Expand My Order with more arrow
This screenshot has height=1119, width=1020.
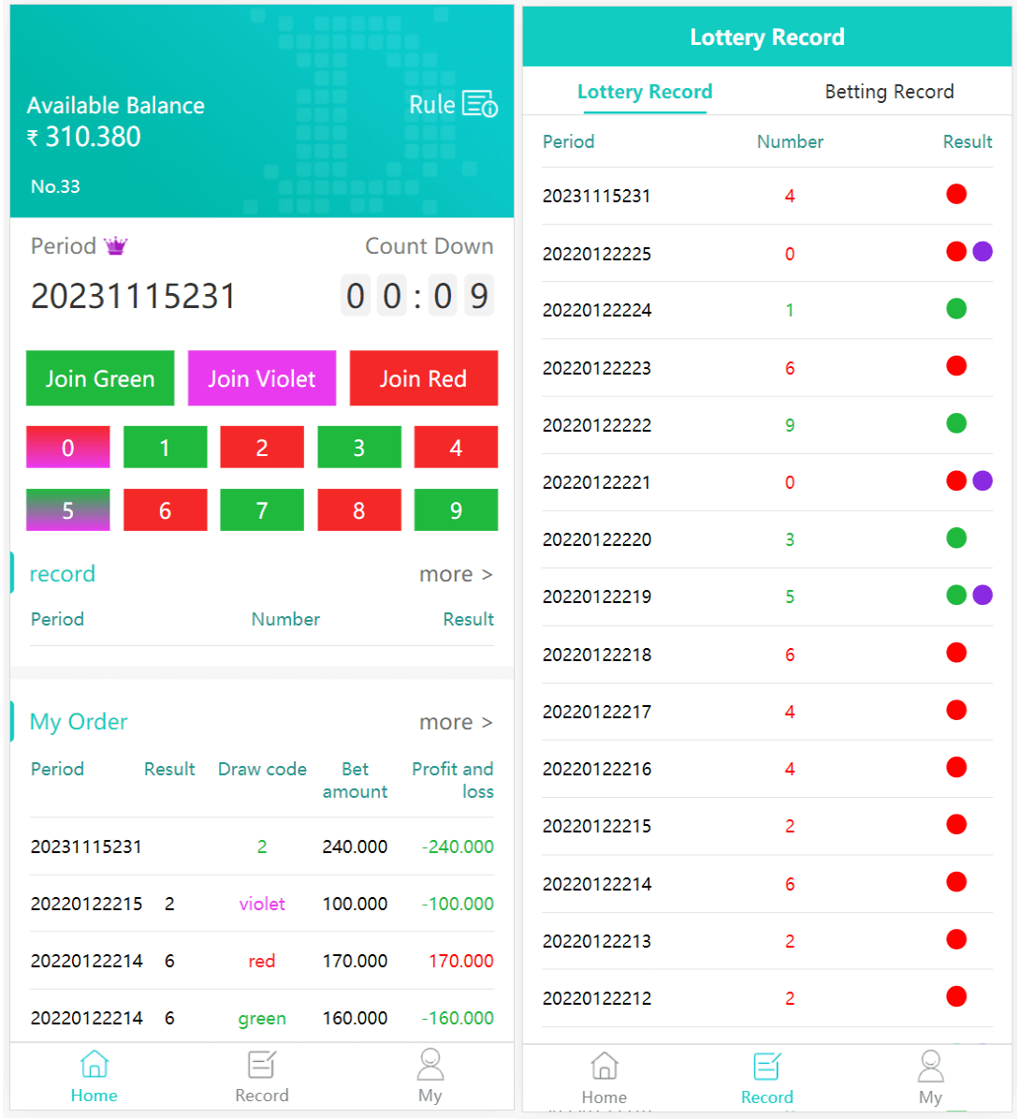pos(456,722)
